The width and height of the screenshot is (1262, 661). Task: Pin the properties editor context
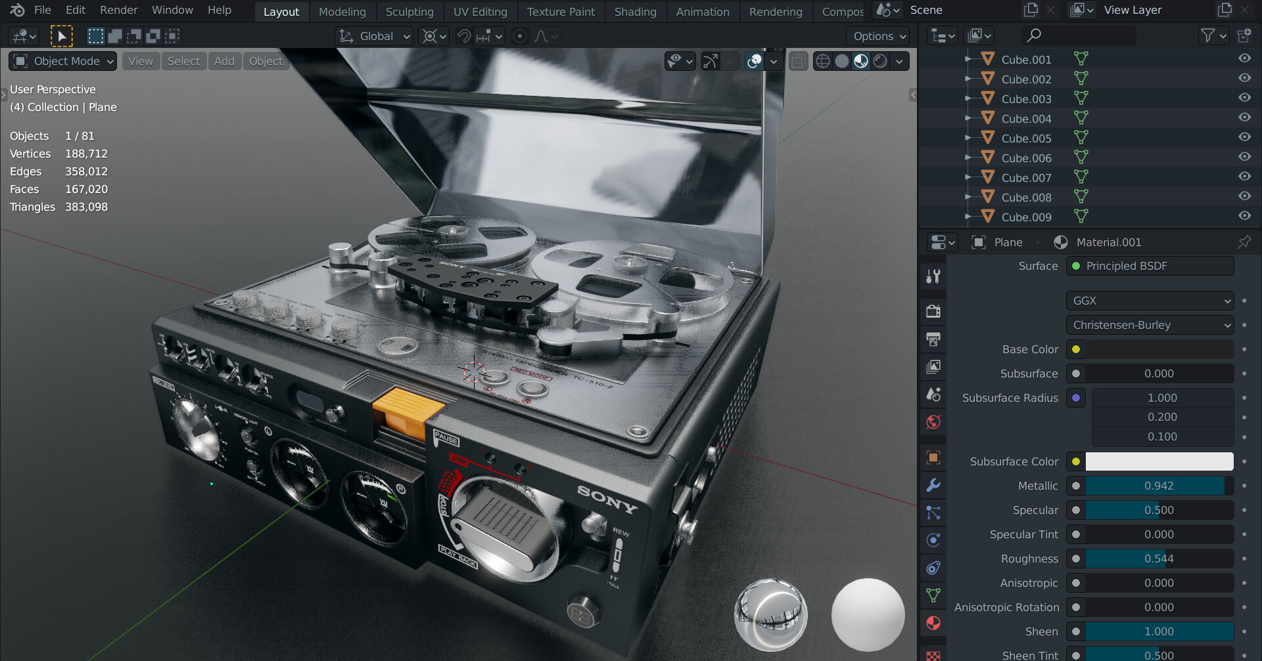point(1244,242)
